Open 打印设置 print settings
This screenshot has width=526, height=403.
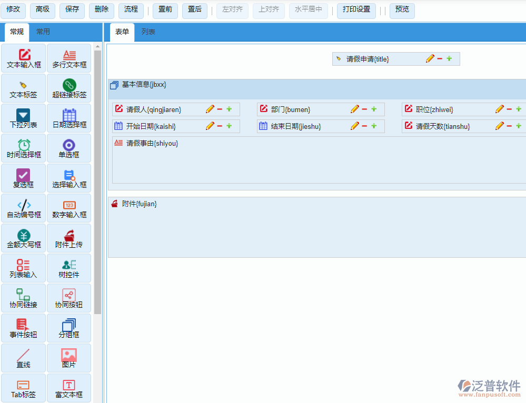tap(356, 9)
